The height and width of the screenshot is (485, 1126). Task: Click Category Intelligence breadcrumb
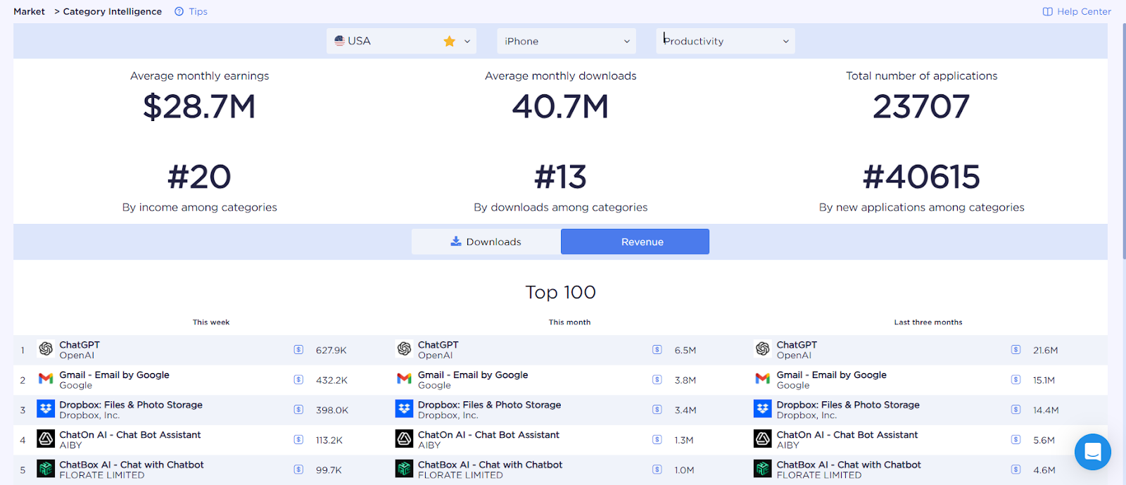pos(113,11)
